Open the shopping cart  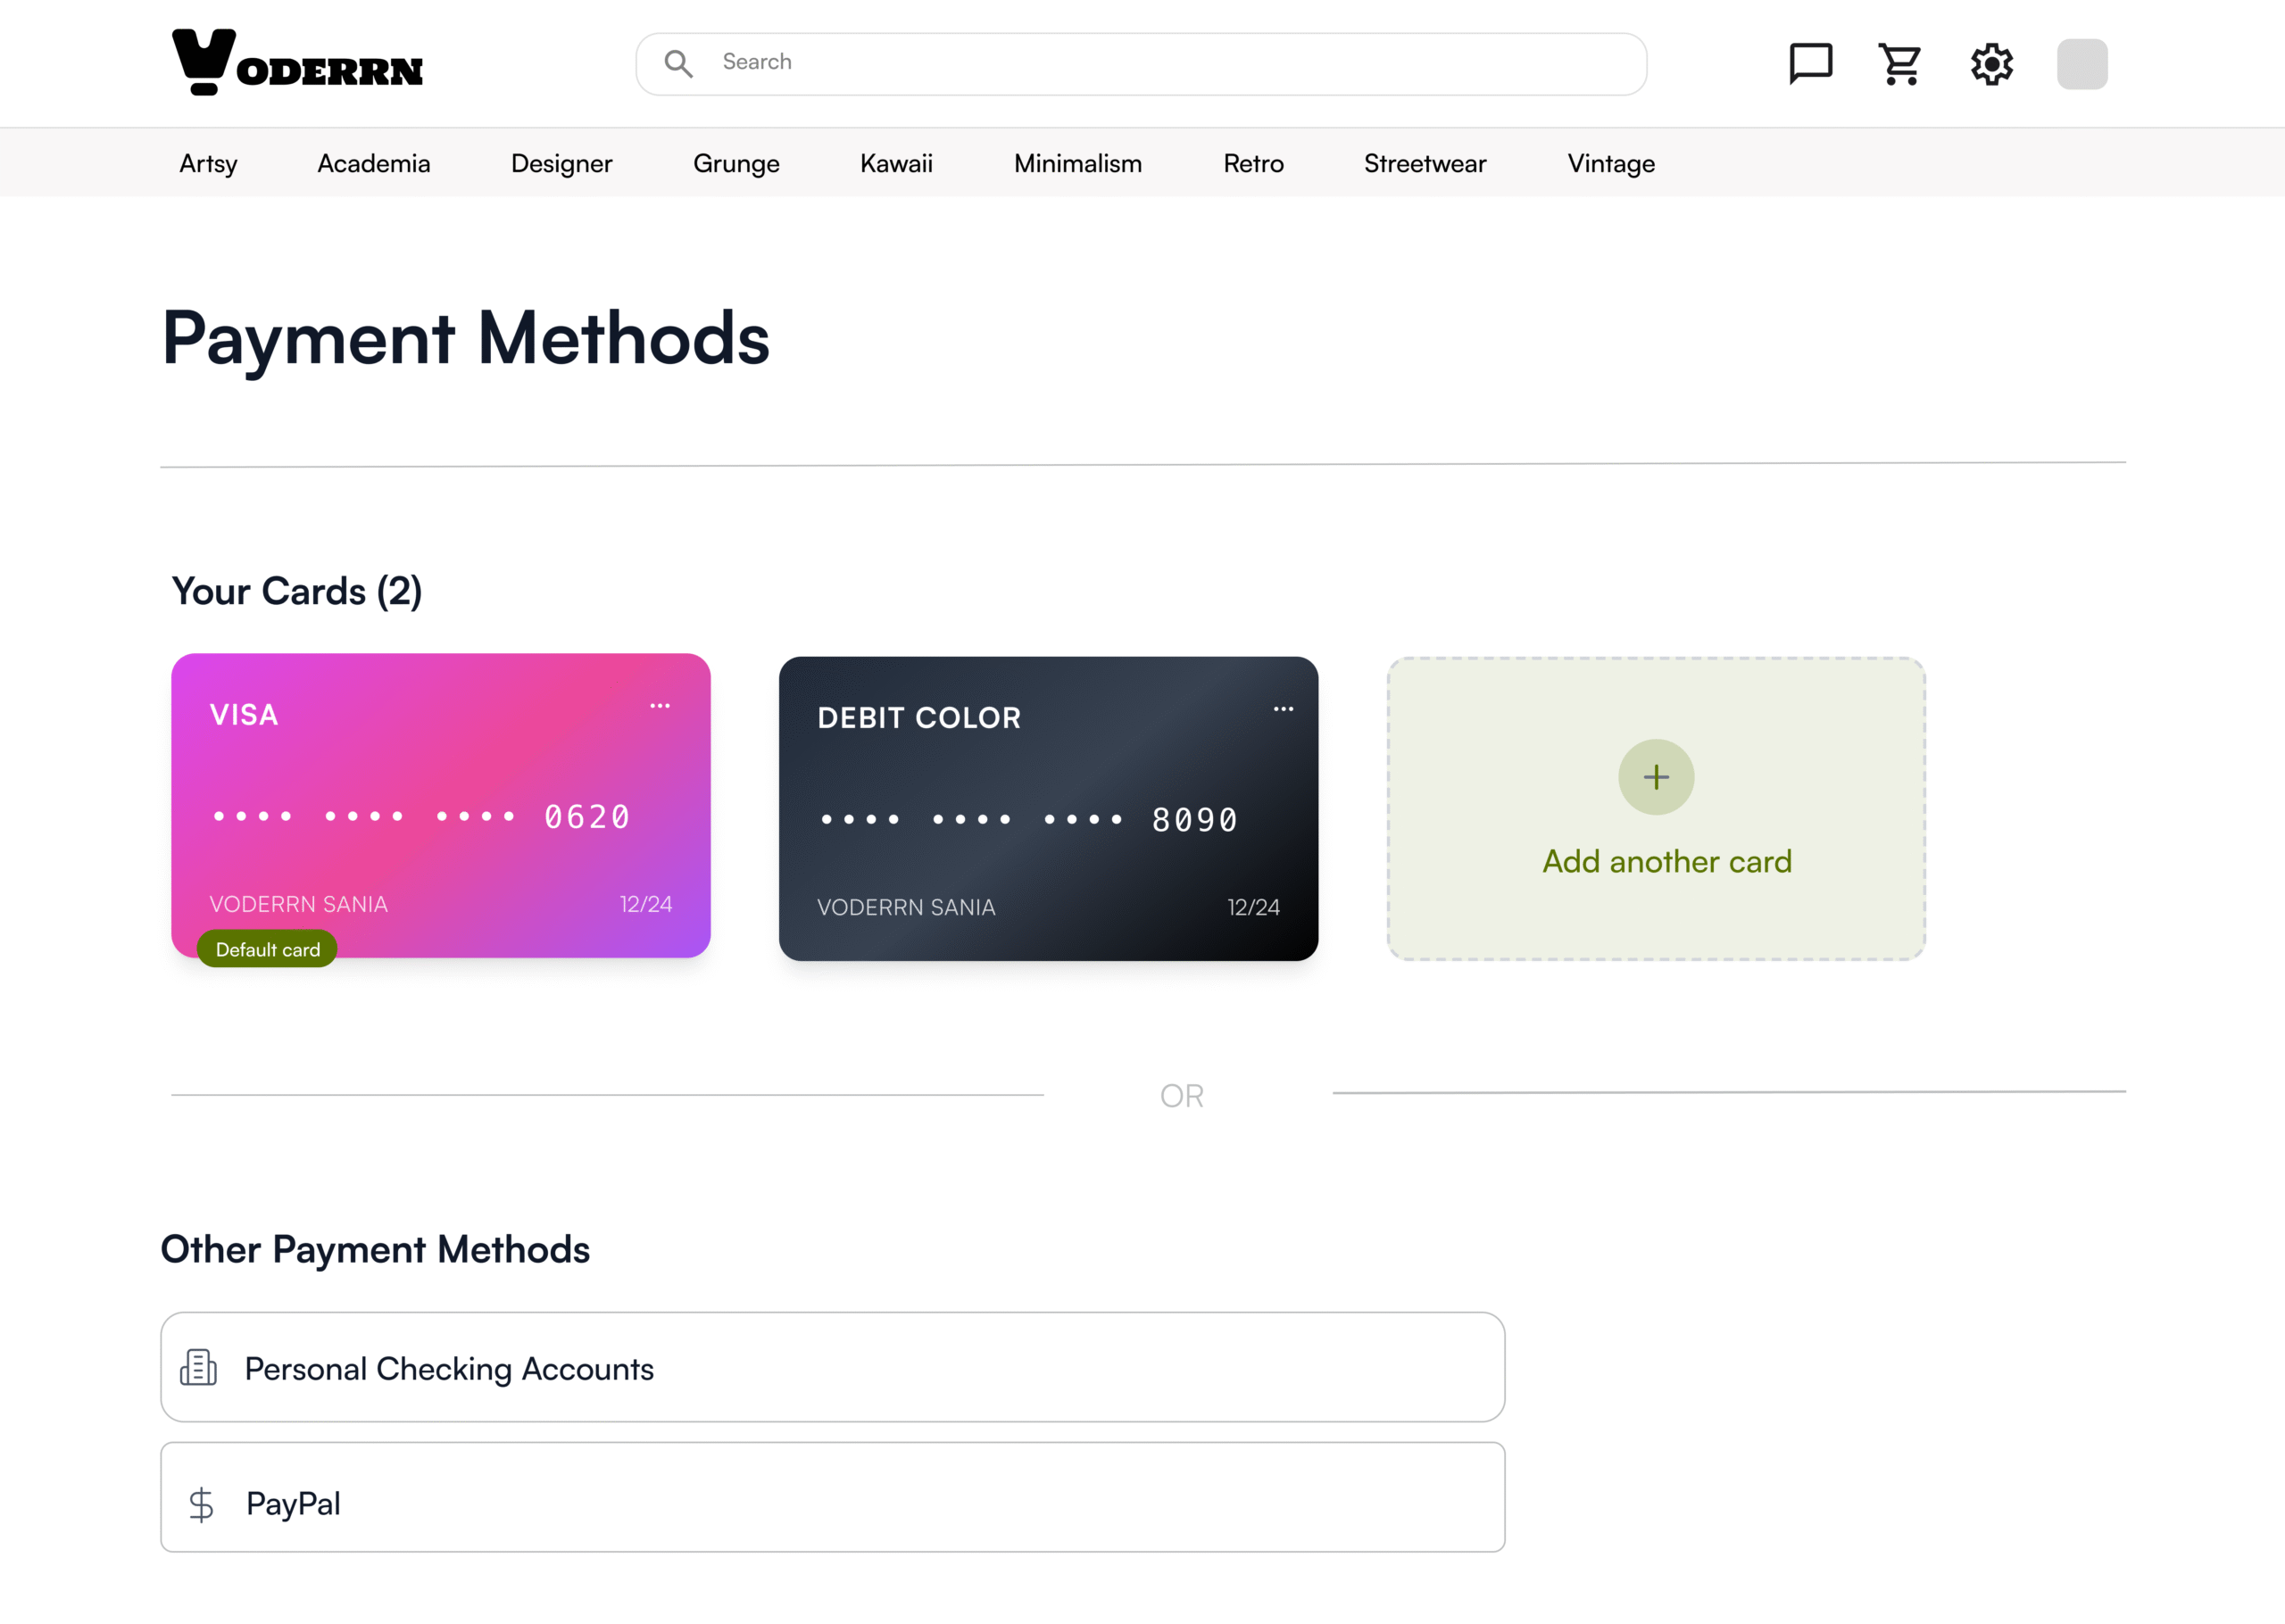tap(1900, 64)
